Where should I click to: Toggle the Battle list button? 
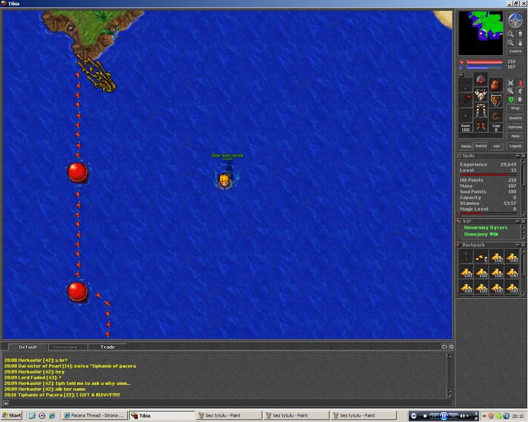[x=481, y=146]
